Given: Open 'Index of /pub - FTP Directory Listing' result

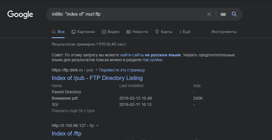Looking at the screenshot, I should (x=97, y=78).
